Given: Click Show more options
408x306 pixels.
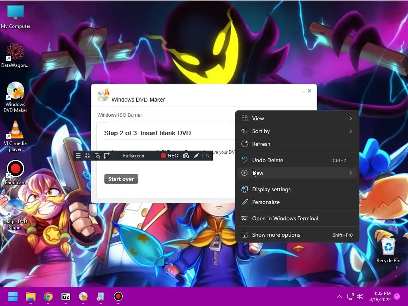Looking at the screenshot, I should 297,235.
